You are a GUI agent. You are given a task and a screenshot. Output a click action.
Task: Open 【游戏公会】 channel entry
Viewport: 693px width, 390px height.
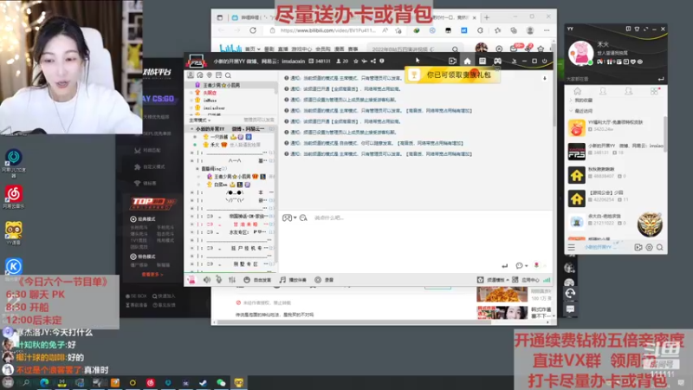616,198
